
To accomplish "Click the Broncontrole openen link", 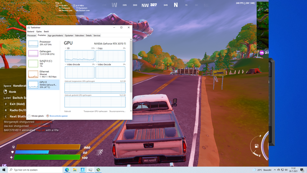I will coord(59,116).
